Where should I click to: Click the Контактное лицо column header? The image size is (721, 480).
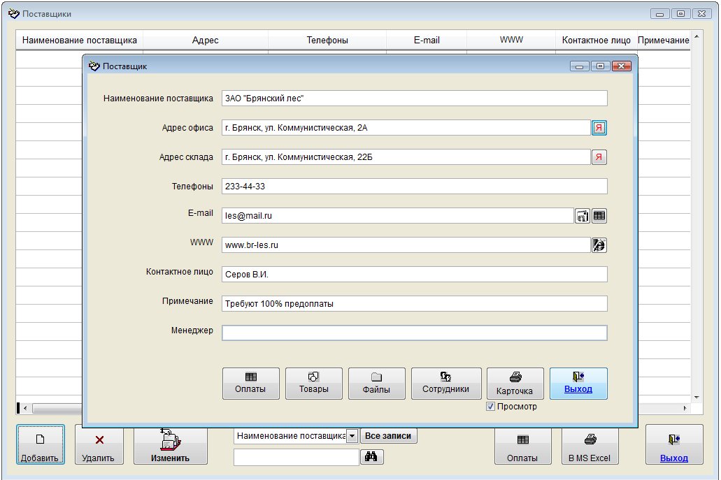pyautogui.click(x=596, y=41)
